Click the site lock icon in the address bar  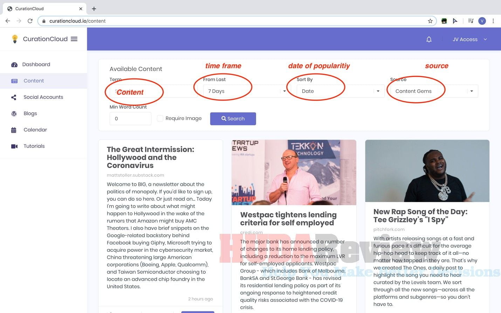(44, 21)
